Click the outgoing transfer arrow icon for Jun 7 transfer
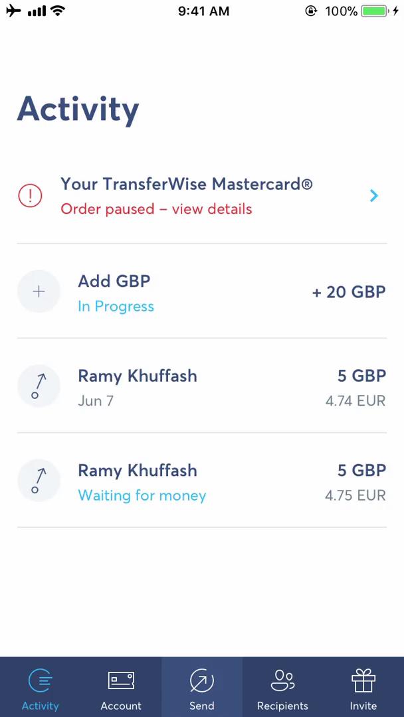The height and width of the screenshot is (717, 404). pos(39,386)
